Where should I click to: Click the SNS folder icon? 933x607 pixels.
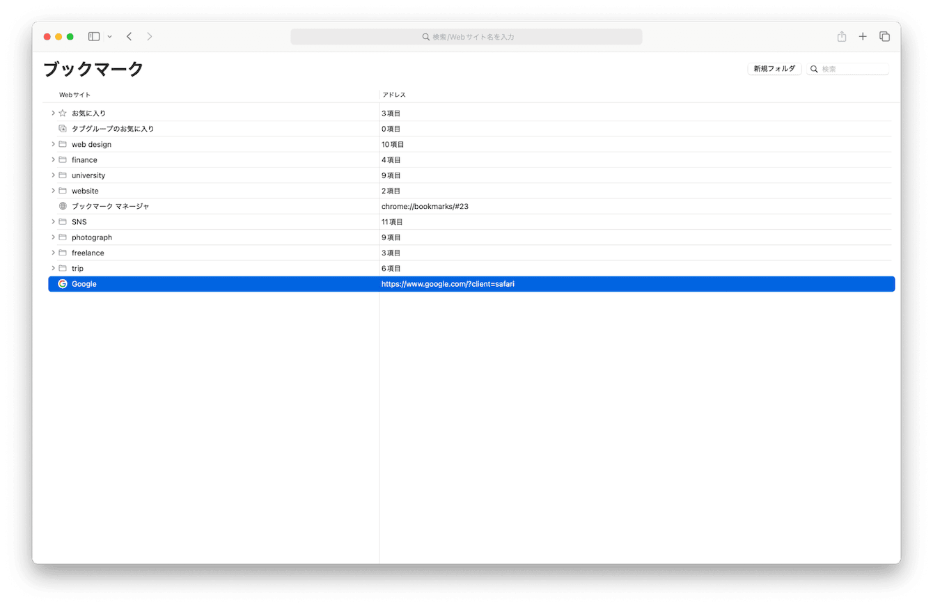click(x=63, y=221)
